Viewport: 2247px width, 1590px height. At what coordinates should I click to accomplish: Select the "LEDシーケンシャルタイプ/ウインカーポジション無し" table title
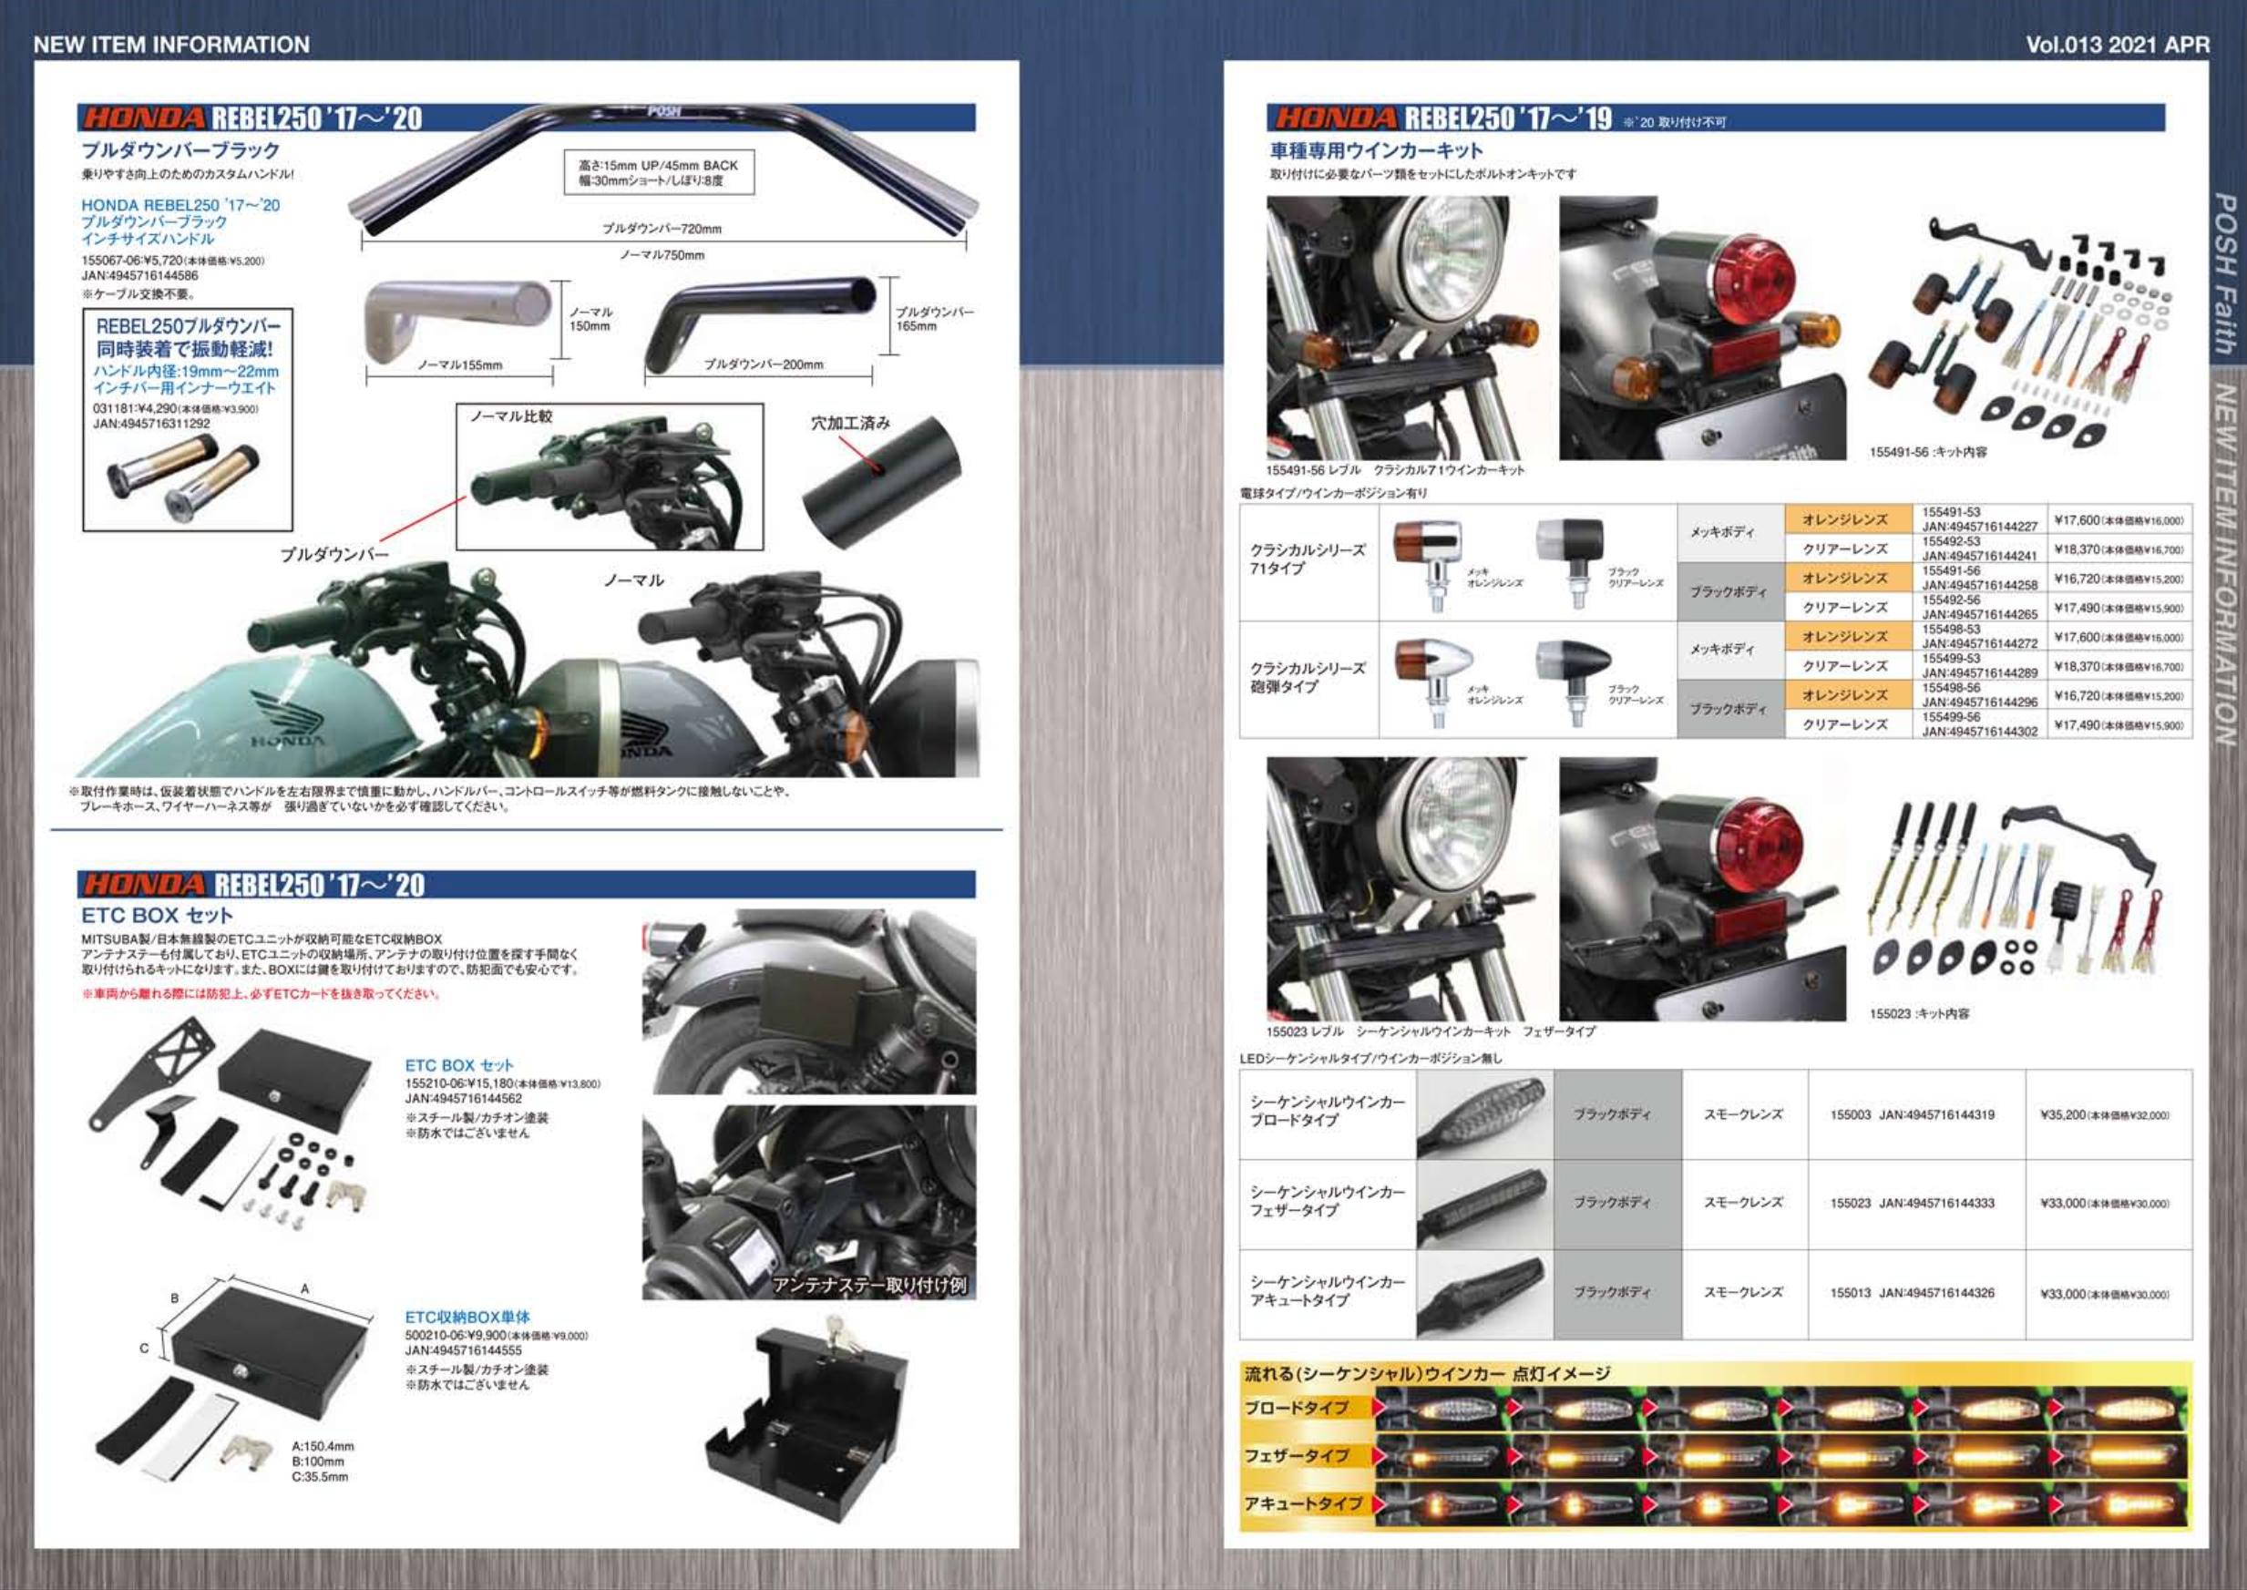click(x=1370, y=1059)
